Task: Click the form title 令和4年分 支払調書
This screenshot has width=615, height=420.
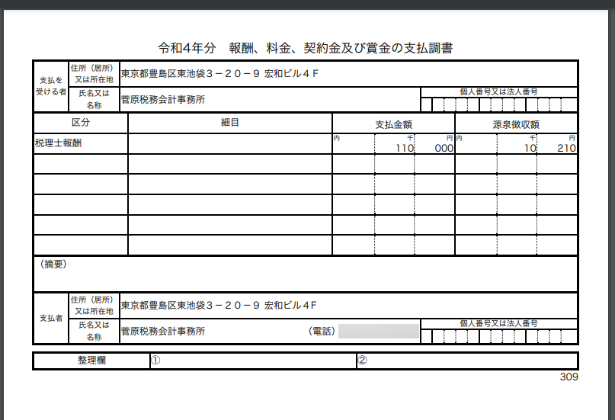Action: (305, 48)
